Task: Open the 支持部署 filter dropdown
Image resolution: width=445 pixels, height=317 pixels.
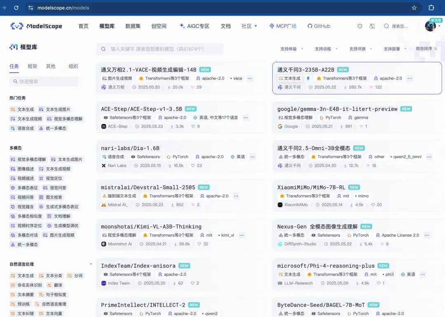Action: pyautogui.click(x=395, y=49)
